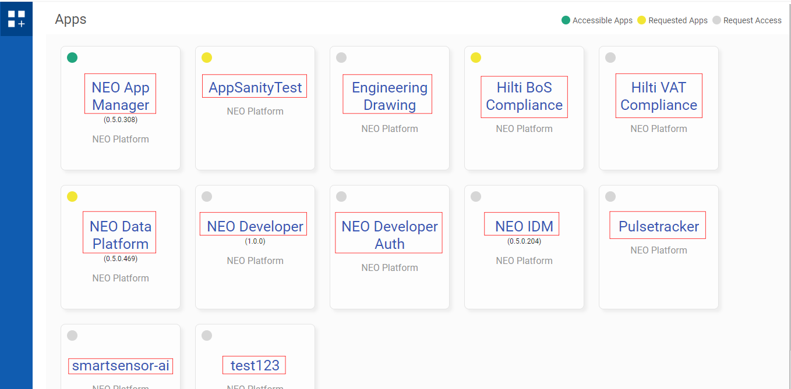This screenshot has height=389, width=791.
Task: Click 'NEO Platform' text under NEO Developer Auth
Action: (x=390, y=267)
